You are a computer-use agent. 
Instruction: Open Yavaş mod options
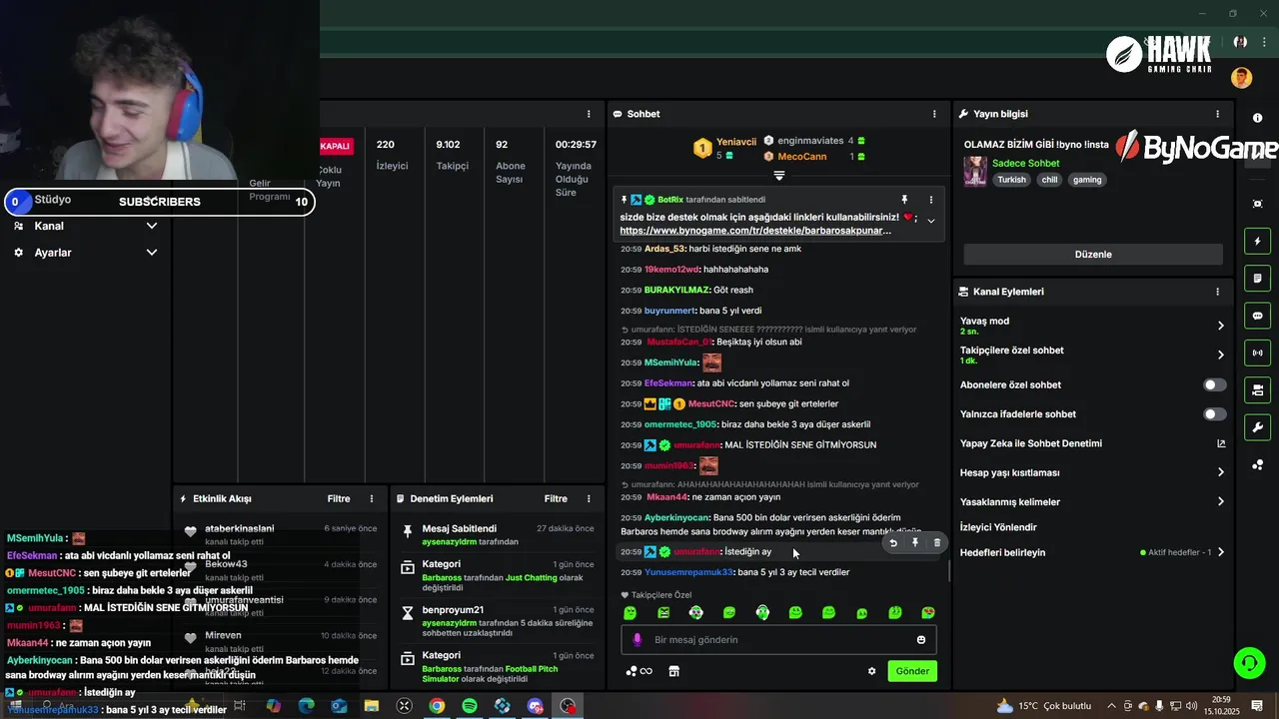point(1093,326)
